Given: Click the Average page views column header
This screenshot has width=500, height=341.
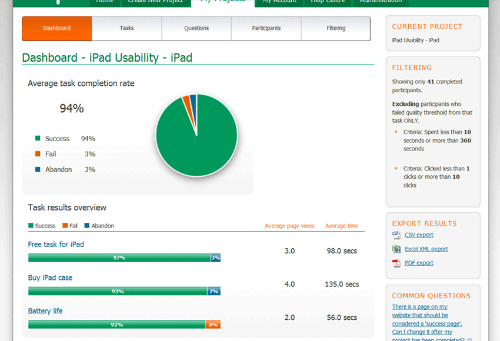Looking at the screenshot, I should point(289,226).
